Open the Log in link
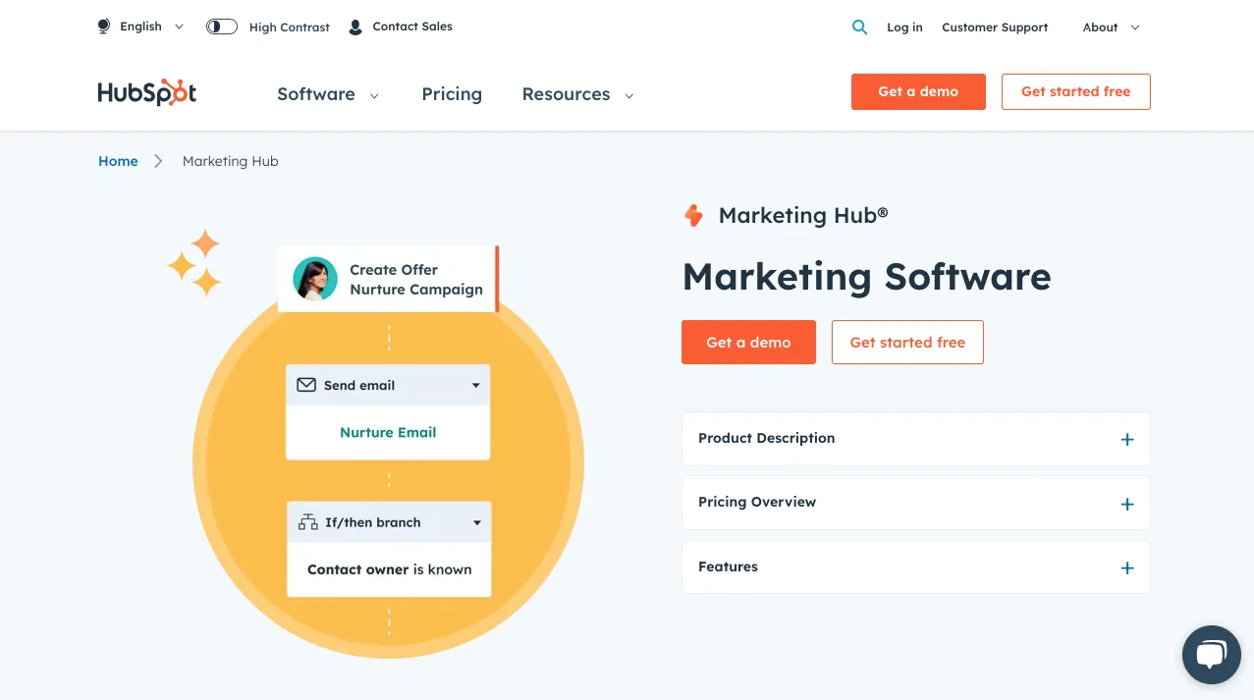Screen dimensions: 1254x700 coord(904,27)
